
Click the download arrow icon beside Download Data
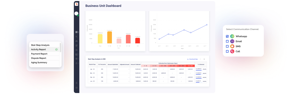pyautogui.click(x=188, y=59)
